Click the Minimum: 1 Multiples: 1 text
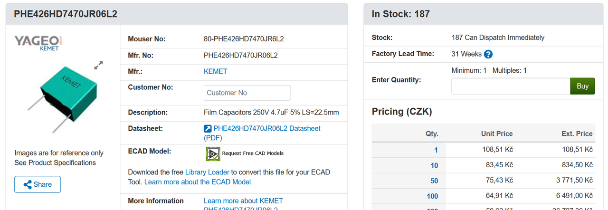The width and height of the screenshot is (608, 210). coord(489,70)
